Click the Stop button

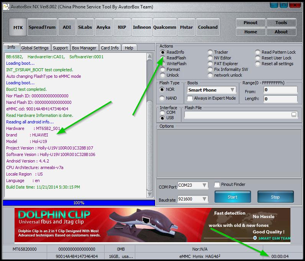pos(275,197)
